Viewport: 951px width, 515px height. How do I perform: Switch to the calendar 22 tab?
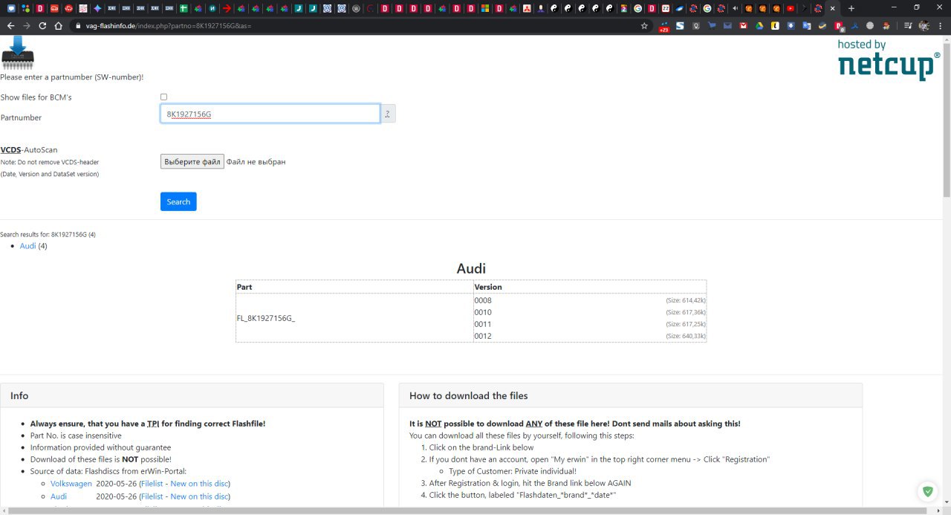665,8
